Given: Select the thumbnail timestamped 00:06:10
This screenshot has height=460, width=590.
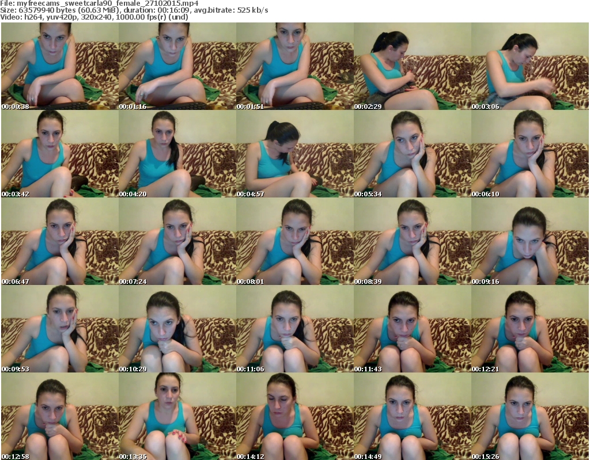Looking at the screenshot, I should tap(530, 154).
